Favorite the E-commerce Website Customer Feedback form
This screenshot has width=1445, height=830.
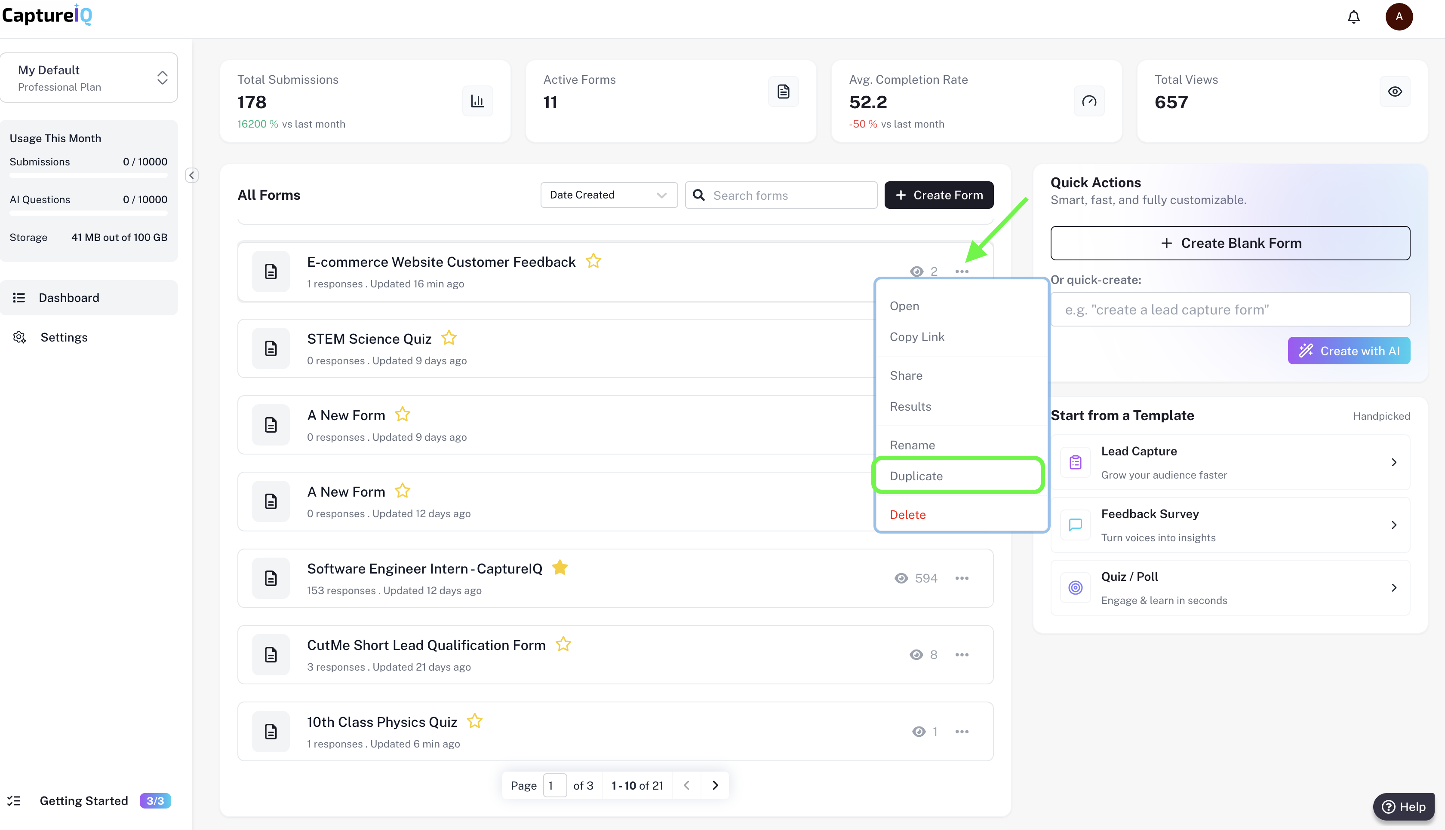pos(593,260)
